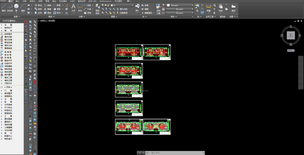Open the linetype ByLayer dropdown
Image resolution: width=304 pixels, height=155 pixels.
180,13
